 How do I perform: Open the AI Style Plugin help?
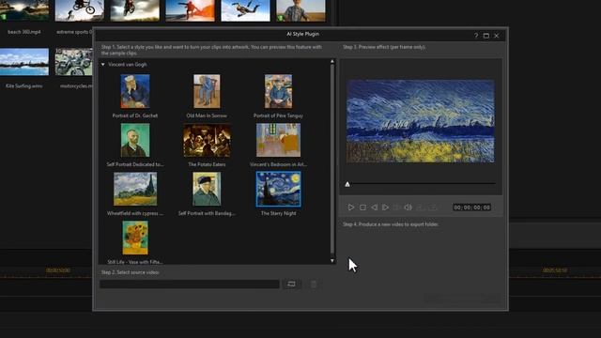pos(476,36)
